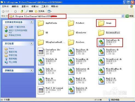Screen dimensions: 135x102
Task: Select the RecommendFace folder icon
Action: pyautogui.click(x=101, y=33)
